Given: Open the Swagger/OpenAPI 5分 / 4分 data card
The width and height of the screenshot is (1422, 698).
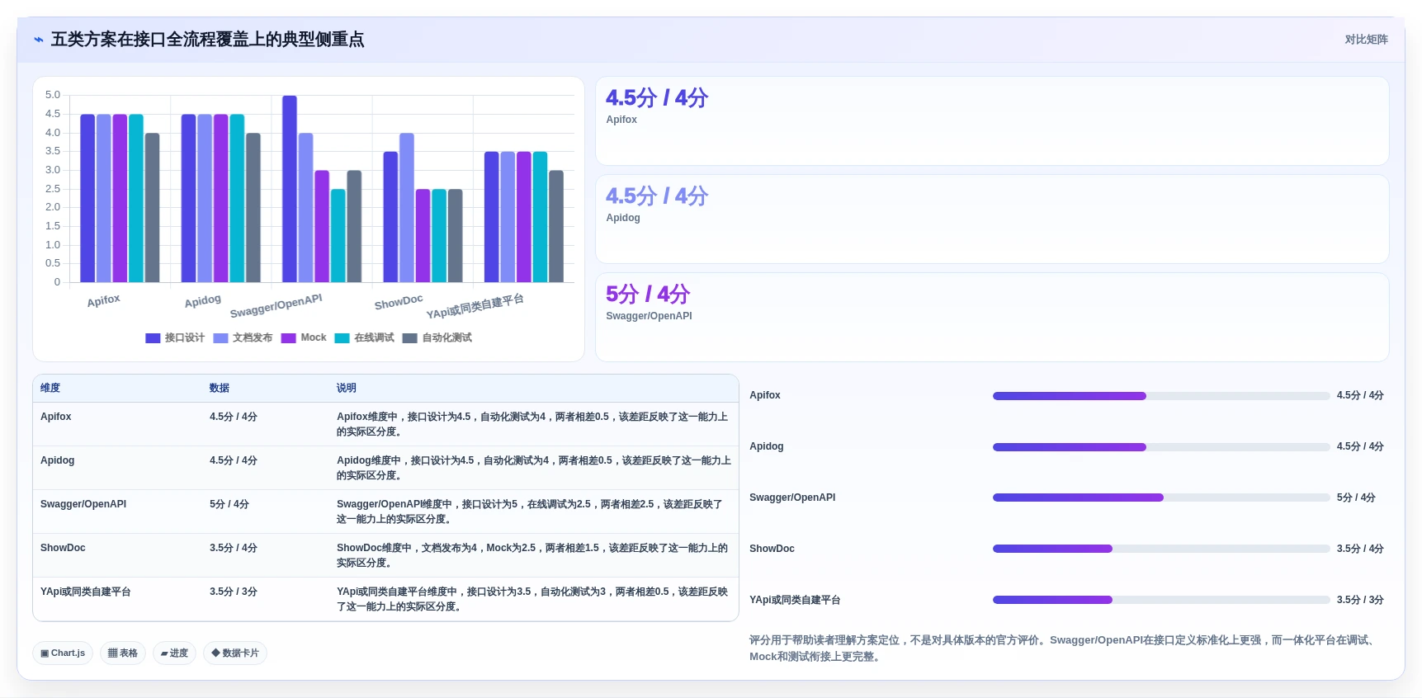Looking at the screenshot, I should pos(992,318).
